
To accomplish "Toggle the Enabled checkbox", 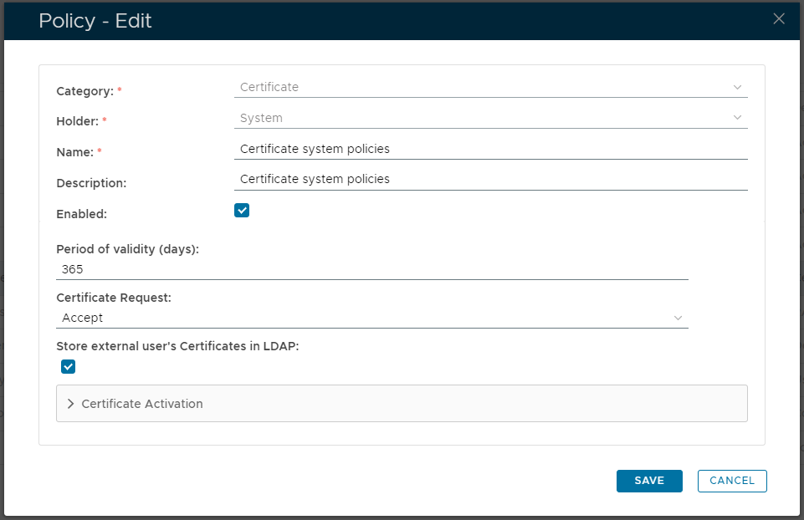I will (x=242, y=211).
